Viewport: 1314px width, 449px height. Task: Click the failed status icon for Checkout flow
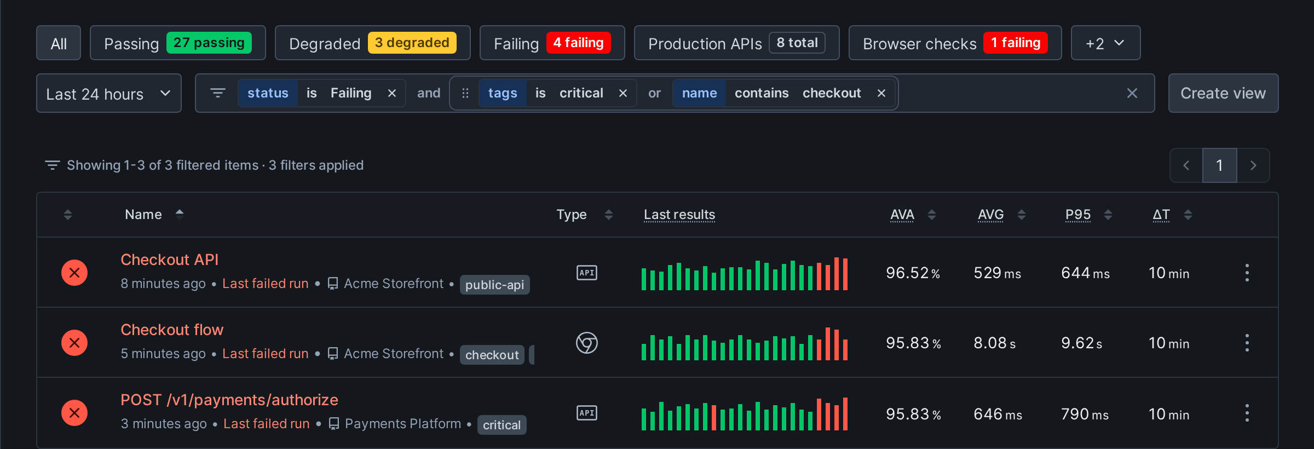pyautogui.click(x=74, y=343)
